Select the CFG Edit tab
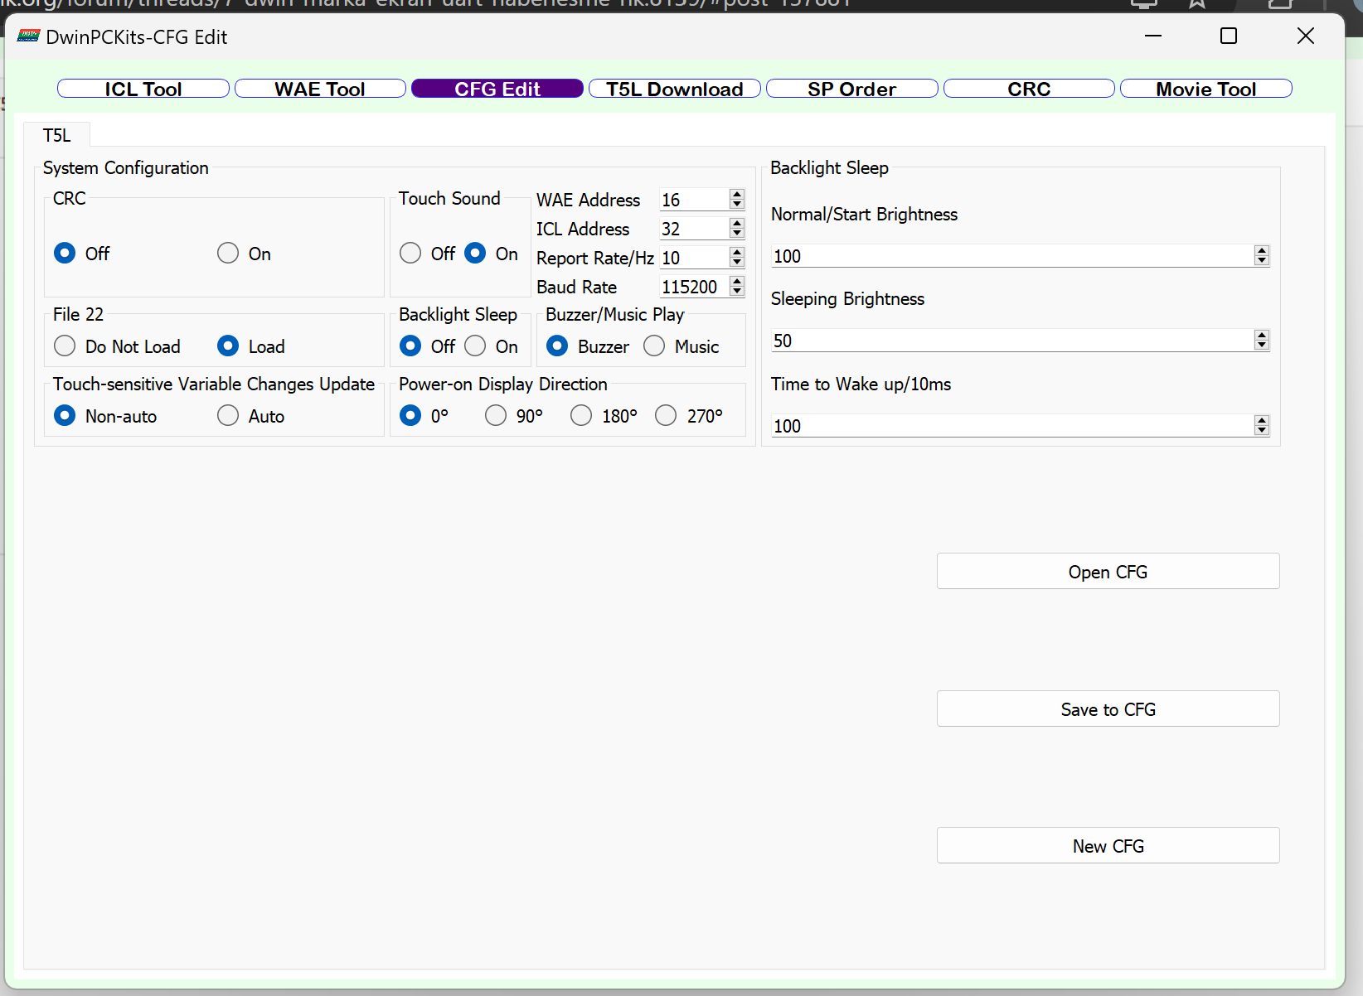1363x996 pixels. [x=497, y=89]
